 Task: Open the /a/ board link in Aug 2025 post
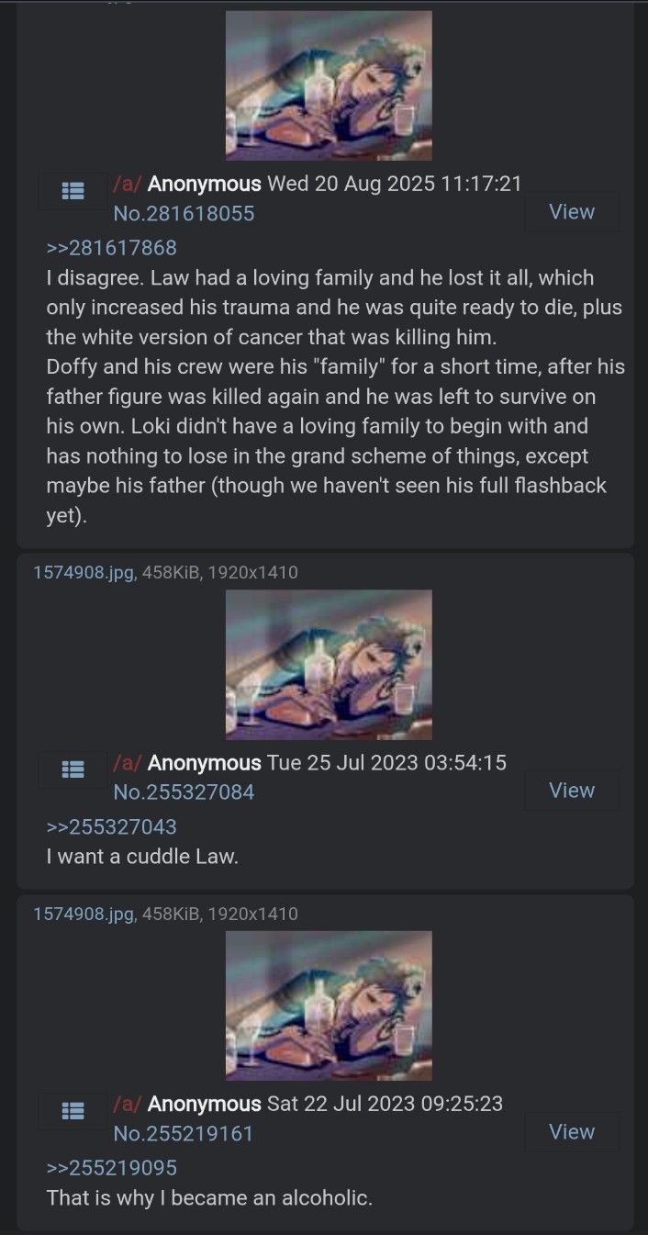point(128,184)
